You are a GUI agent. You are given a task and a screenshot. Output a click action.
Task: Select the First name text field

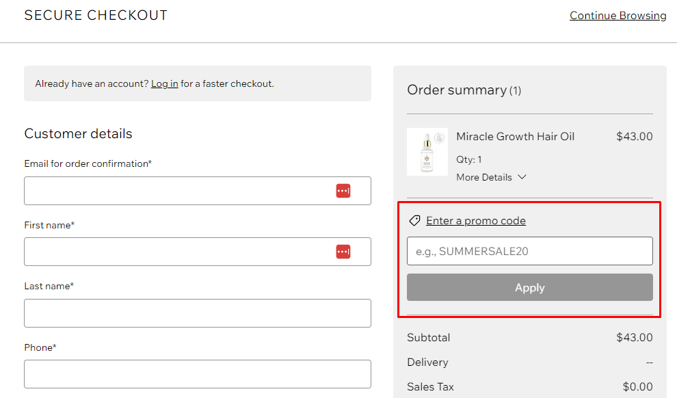tap(198, 252)
